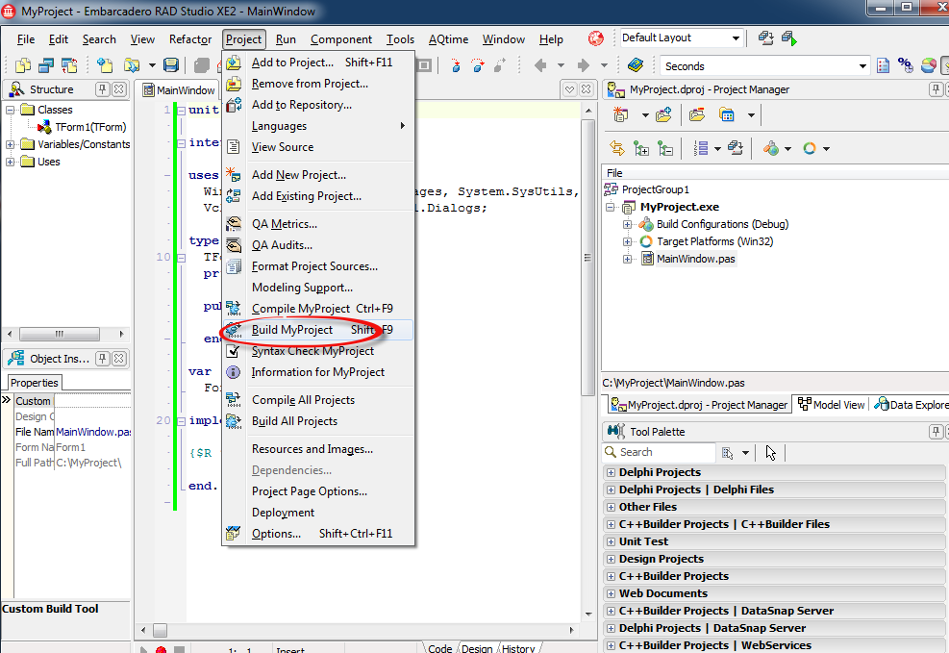Click the Tool Palette pin button

tap(934, 432)
